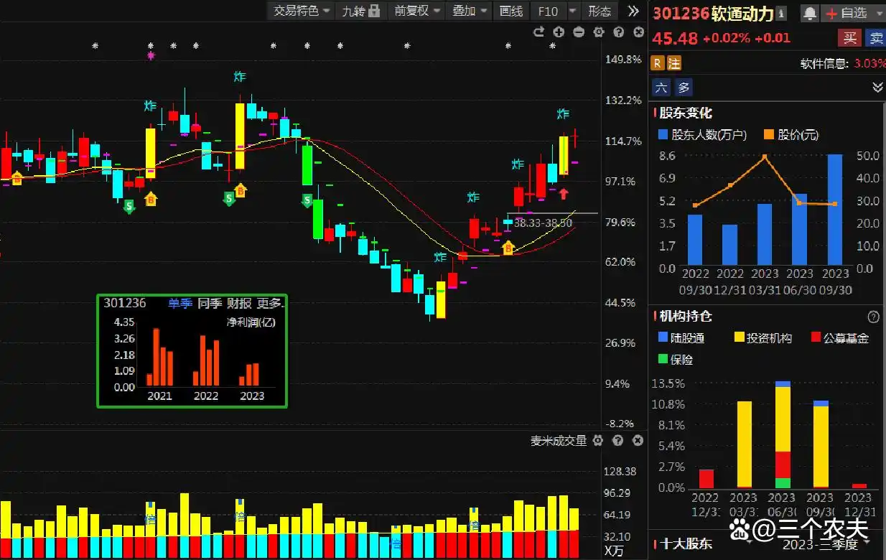Toggle 股东人数(万户) legend series
This screenshot has height=560, width=886.
point(663,135)
